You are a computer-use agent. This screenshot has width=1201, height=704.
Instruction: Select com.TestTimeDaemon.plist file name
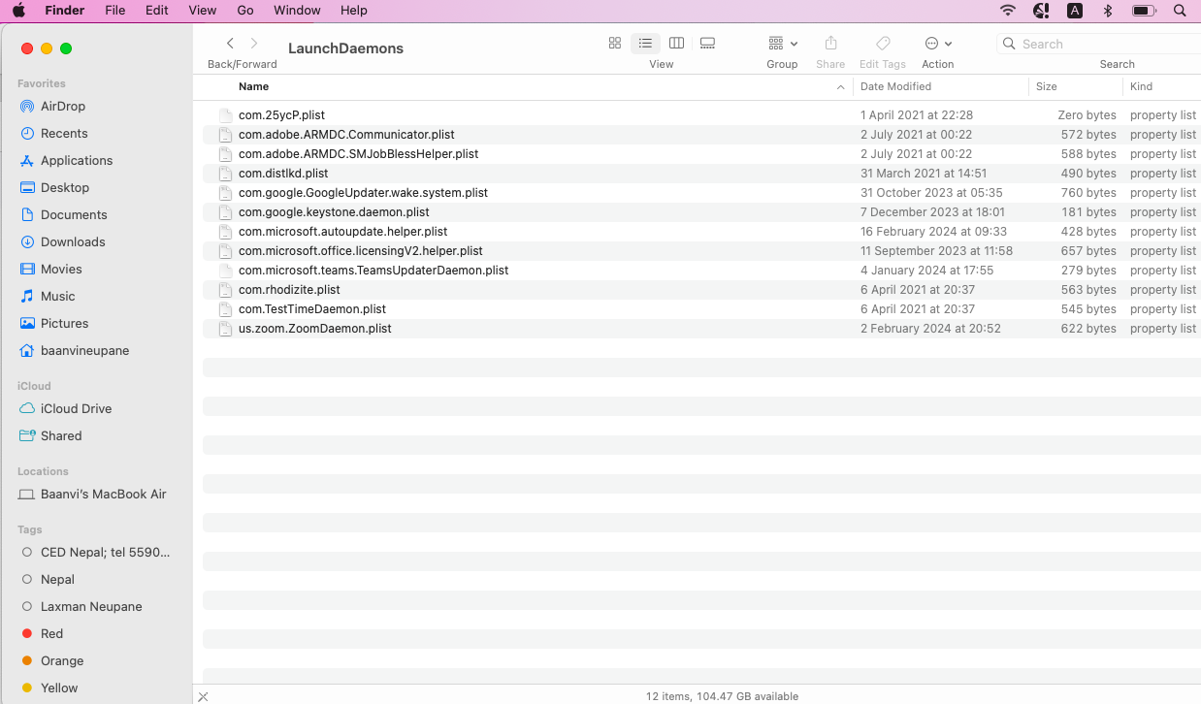(312, 309)
